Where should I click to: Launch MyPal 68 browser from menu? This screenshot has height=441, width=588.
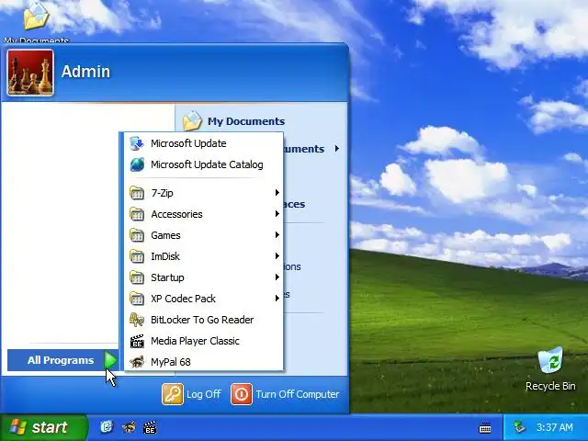(203, 362)
